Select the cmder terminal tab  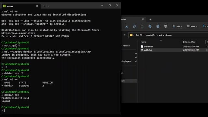tap(20, 6)
